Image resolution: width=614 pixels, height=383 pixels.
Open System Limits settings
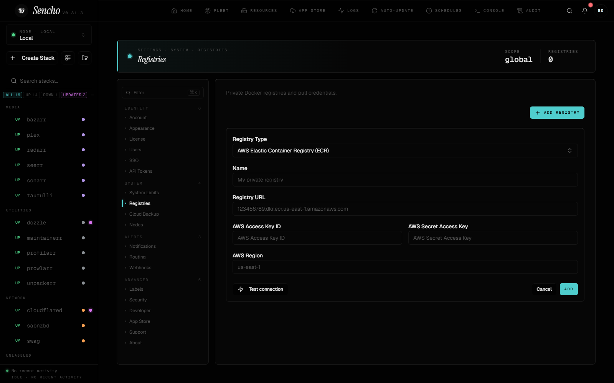click(163, 193)
